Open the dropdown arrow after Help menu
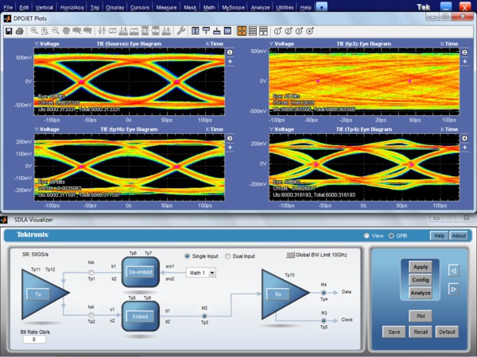Screen dimensions: 477x357 click(321, 7)
